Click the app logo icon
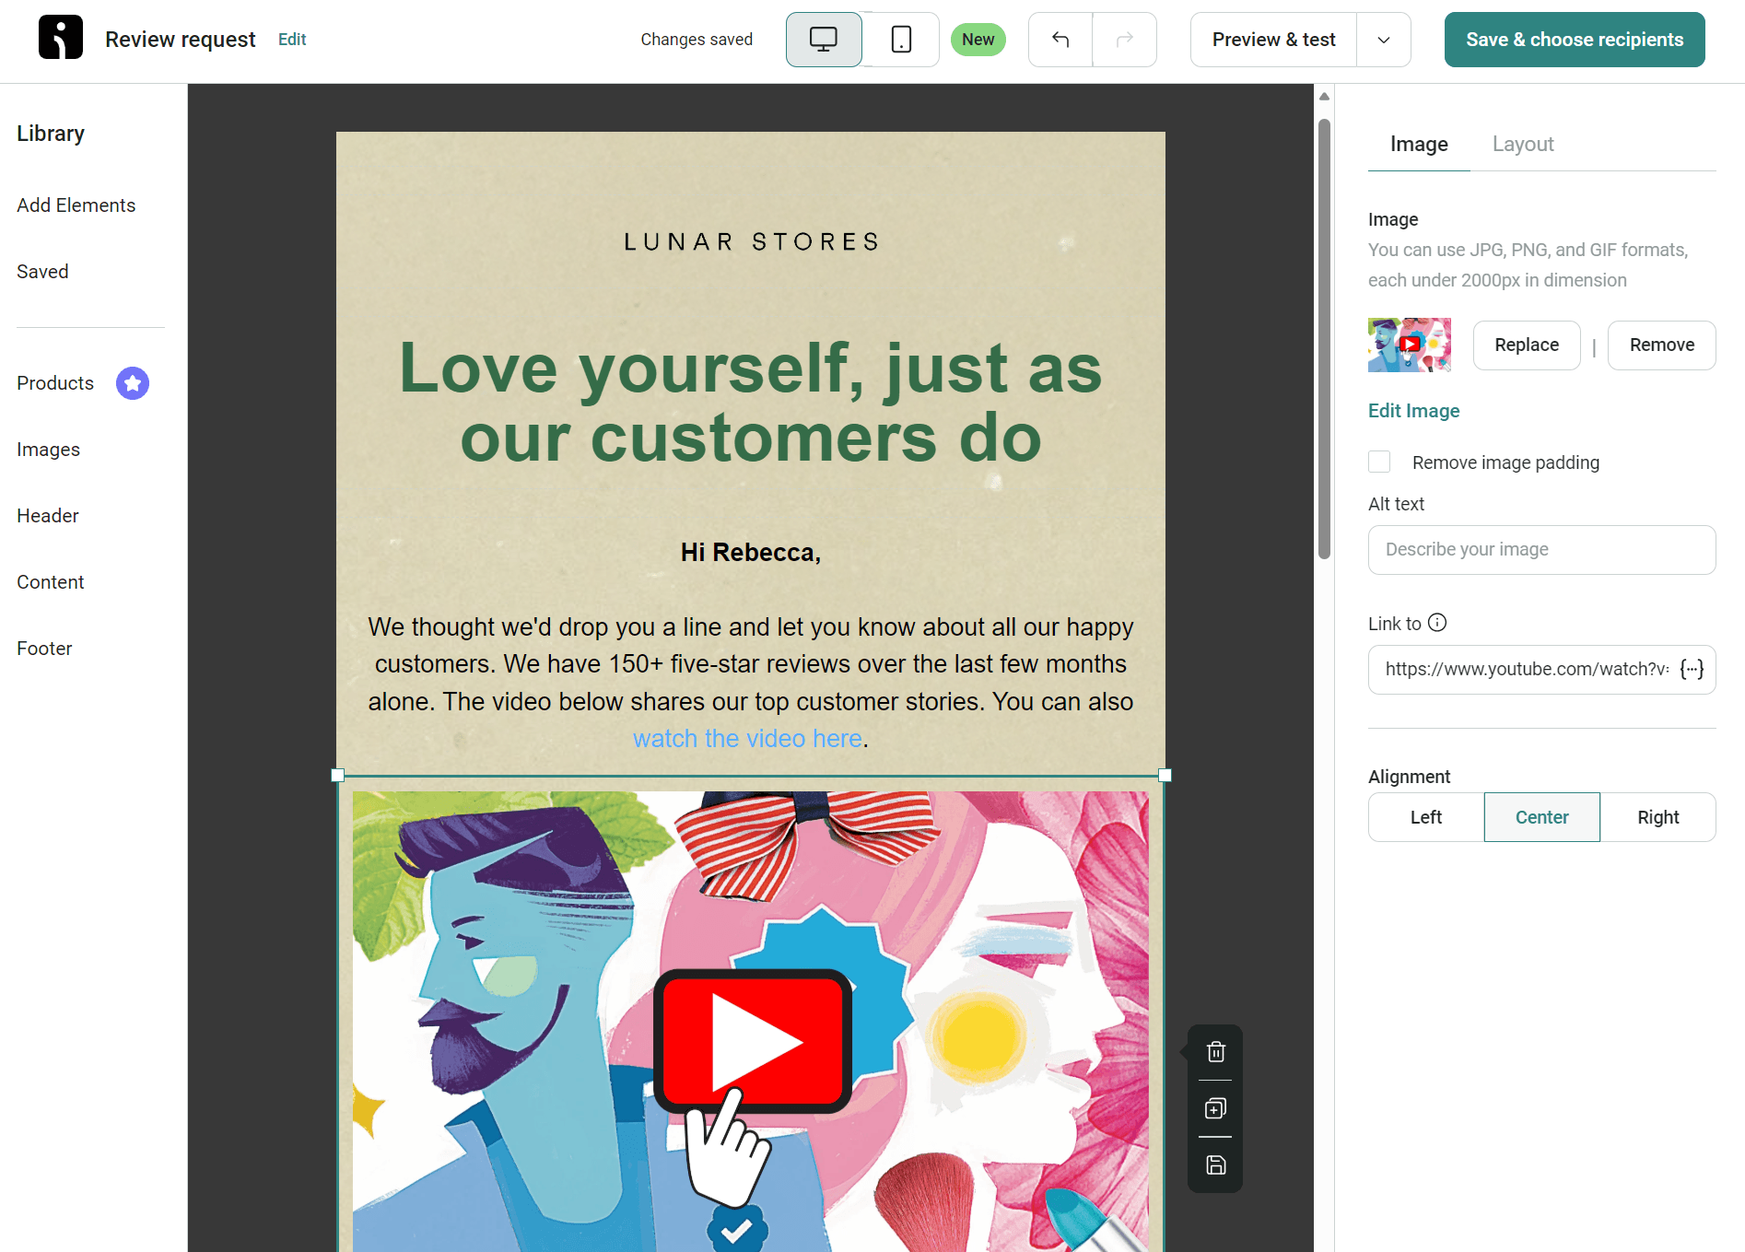This screenshot has width=1745, height=1252. point(61,38)
